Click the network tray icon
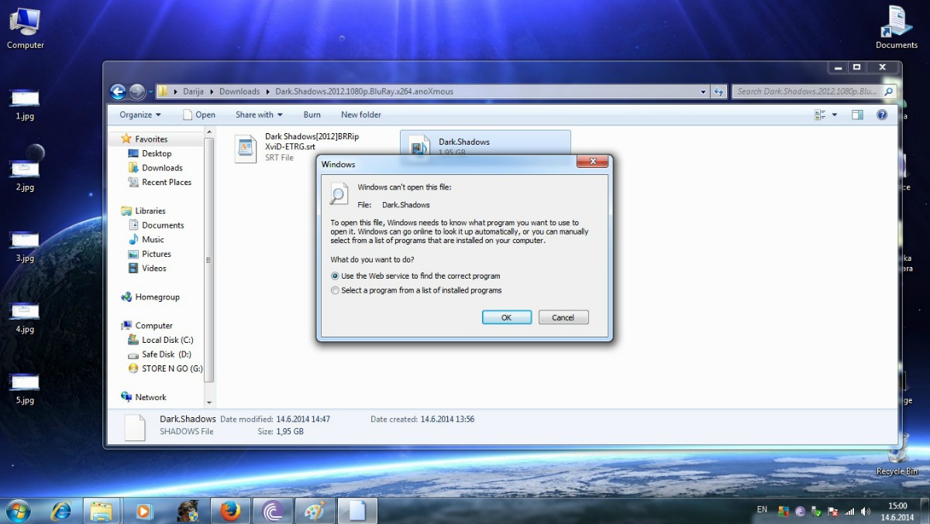The height and width of the screenshot is (524, 930). tap(849, 512)
